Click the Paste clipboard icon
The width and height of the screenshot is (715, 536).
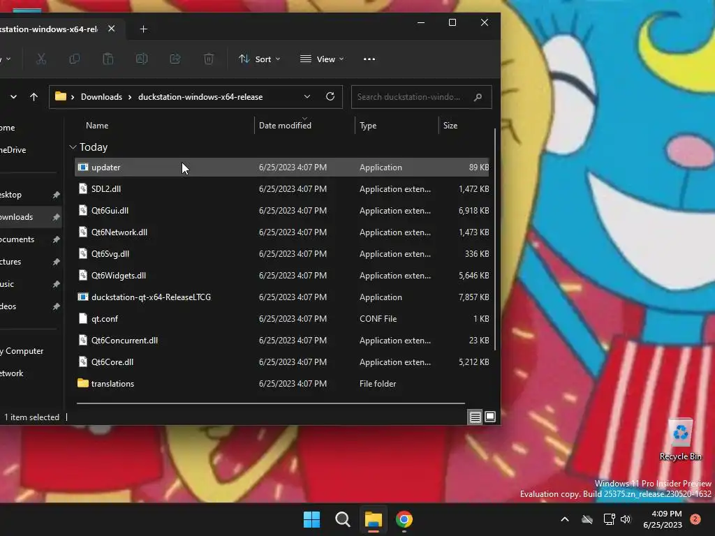pos(108,59)
